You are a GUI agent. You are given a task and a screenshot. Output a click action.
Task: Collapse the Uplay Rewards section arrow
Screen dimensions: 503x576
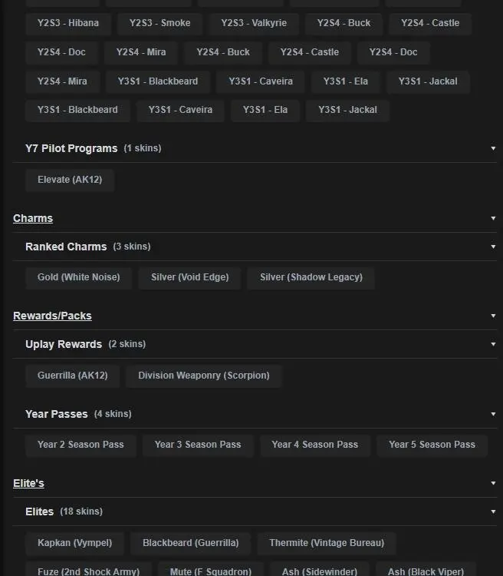click(493, 344)
